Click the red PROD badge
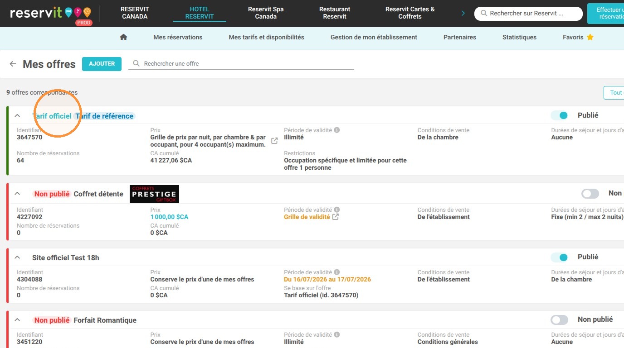 tap(83, 23)
